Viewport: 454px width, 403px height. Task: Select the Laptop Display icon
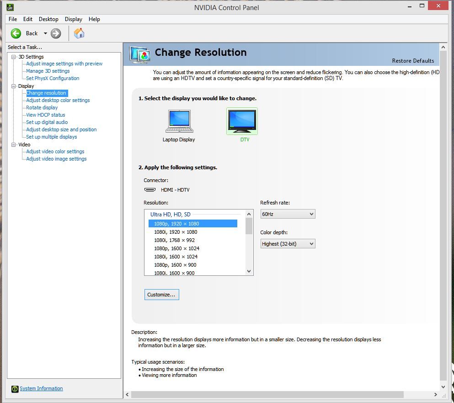179,121
